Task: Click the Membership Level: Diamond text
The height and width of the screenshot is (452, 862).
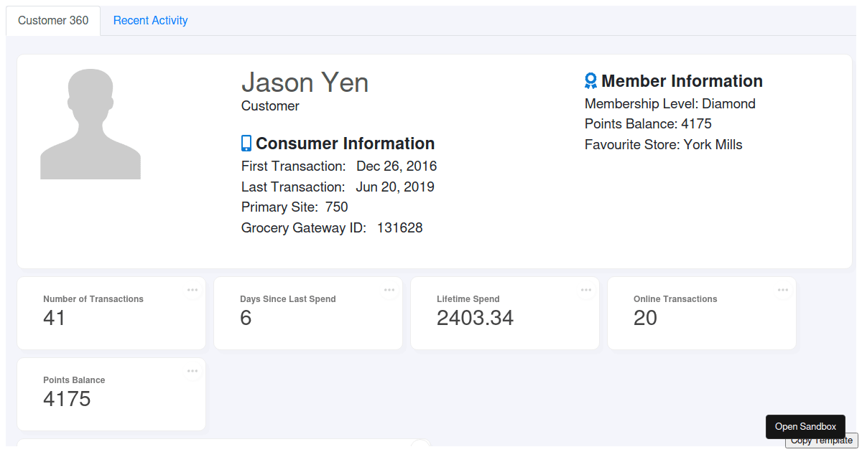Action: click(670, 104)
